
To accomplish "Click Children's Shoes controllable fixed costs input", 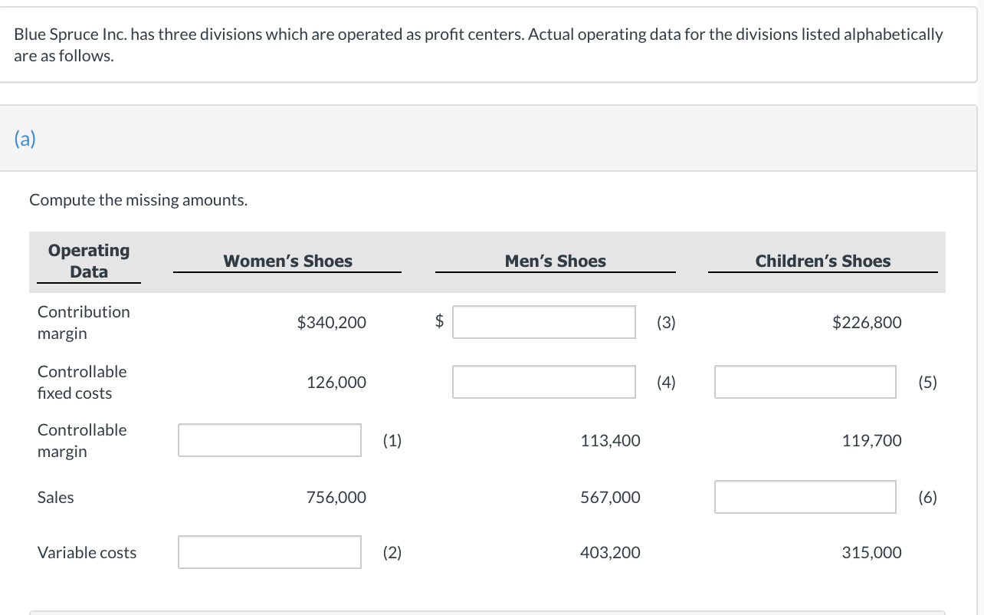I will pyautogui.click(x=805, y=382).
